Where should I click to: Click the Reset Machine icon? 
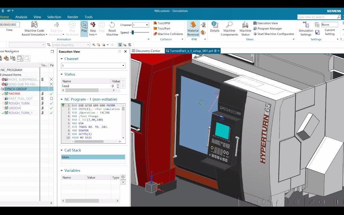(x=112, y=25)
